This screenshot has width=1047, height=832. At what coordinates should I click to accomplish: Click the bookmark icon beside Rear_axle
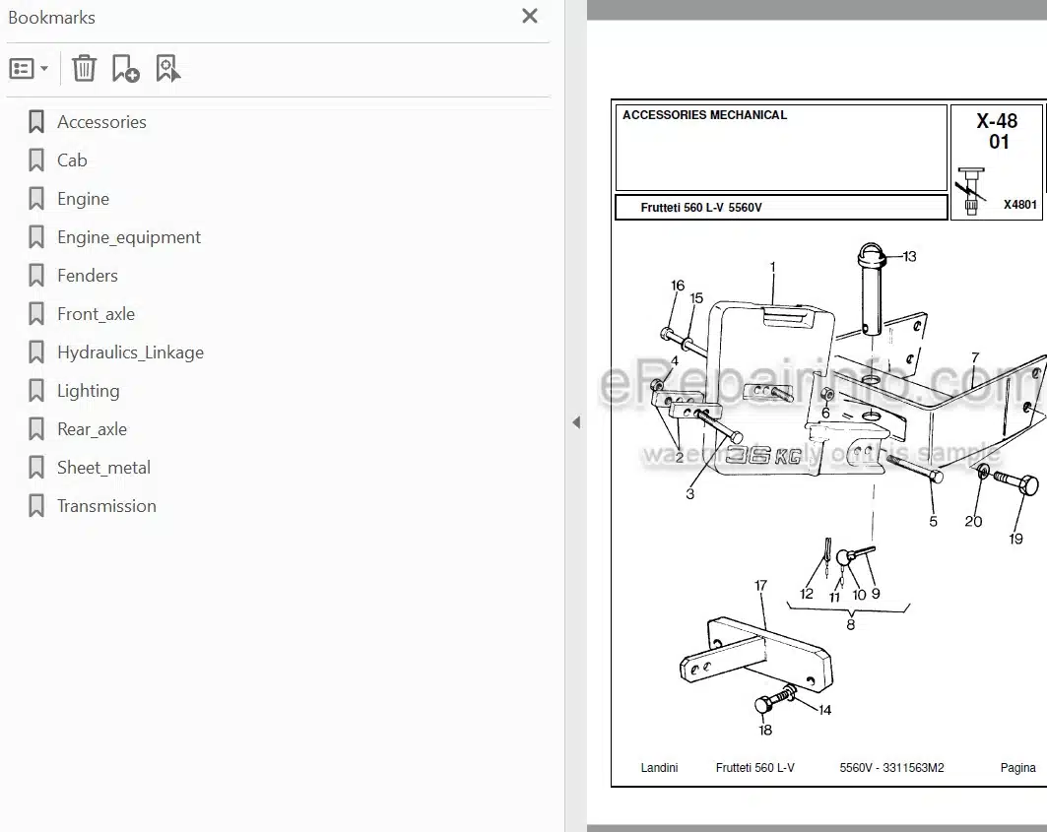36,429
